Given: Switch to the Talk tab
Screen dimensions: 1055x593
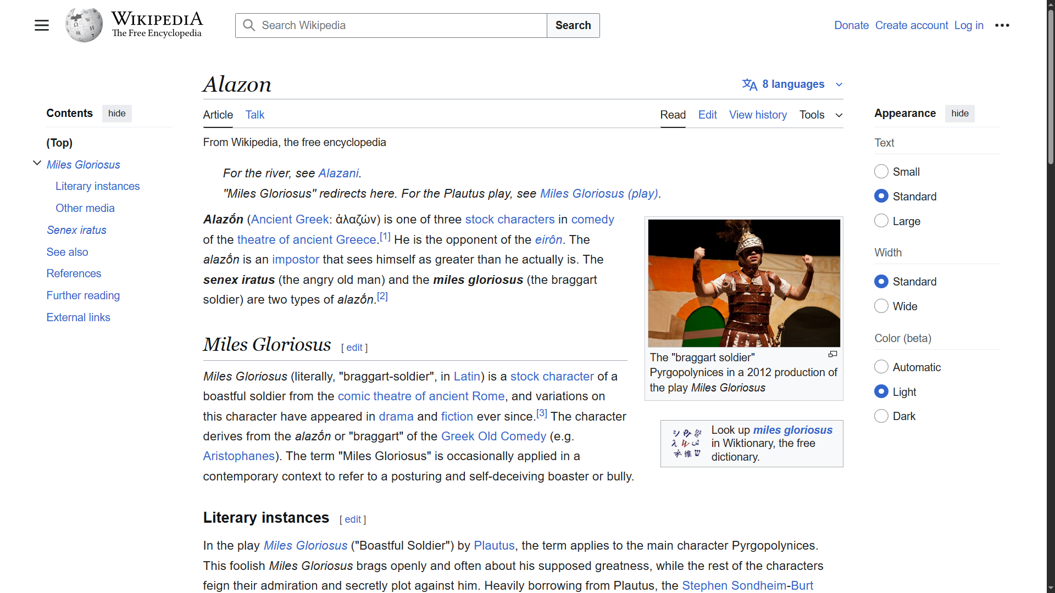Looking at the screenshot, I should [x=254, y=115].
